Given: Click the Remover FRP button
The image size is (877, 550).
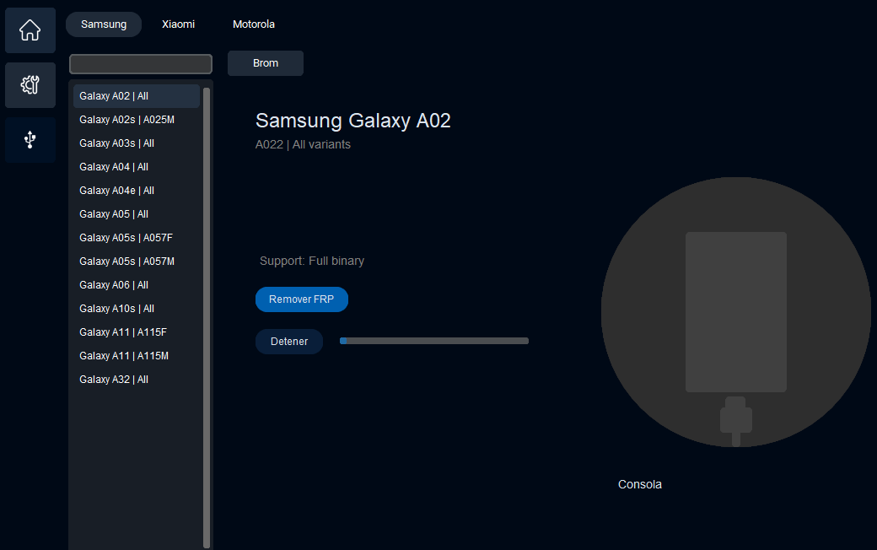Looking at the screenshot, I should pos(302,299).
